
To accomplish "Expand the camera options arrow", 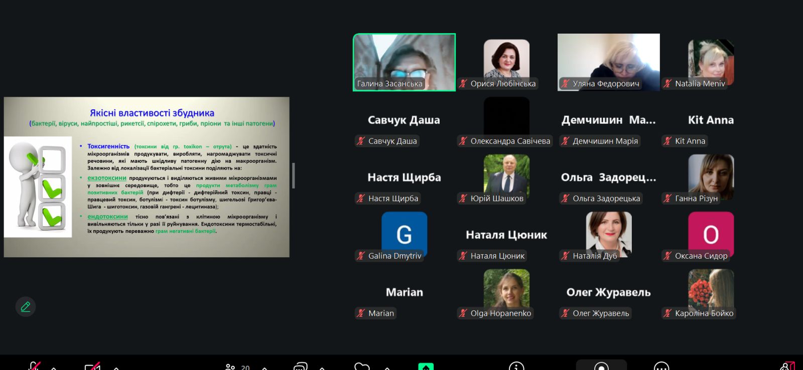I will 116,368.
